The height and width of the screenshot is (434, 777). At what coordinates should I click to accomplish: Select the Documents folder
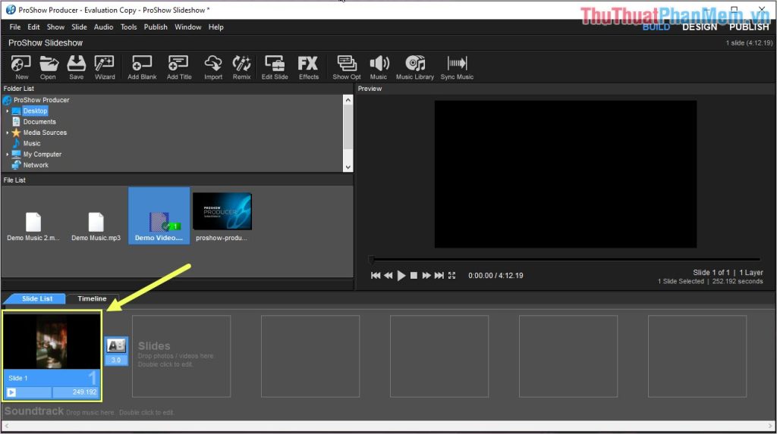[39, 122]
